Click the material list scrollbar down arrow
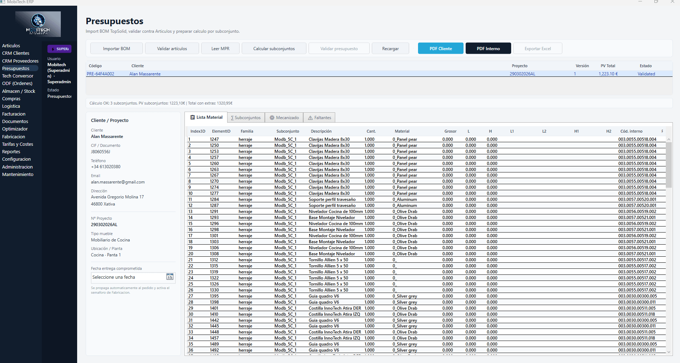This screenshot has width=680, height=363. 669,352
